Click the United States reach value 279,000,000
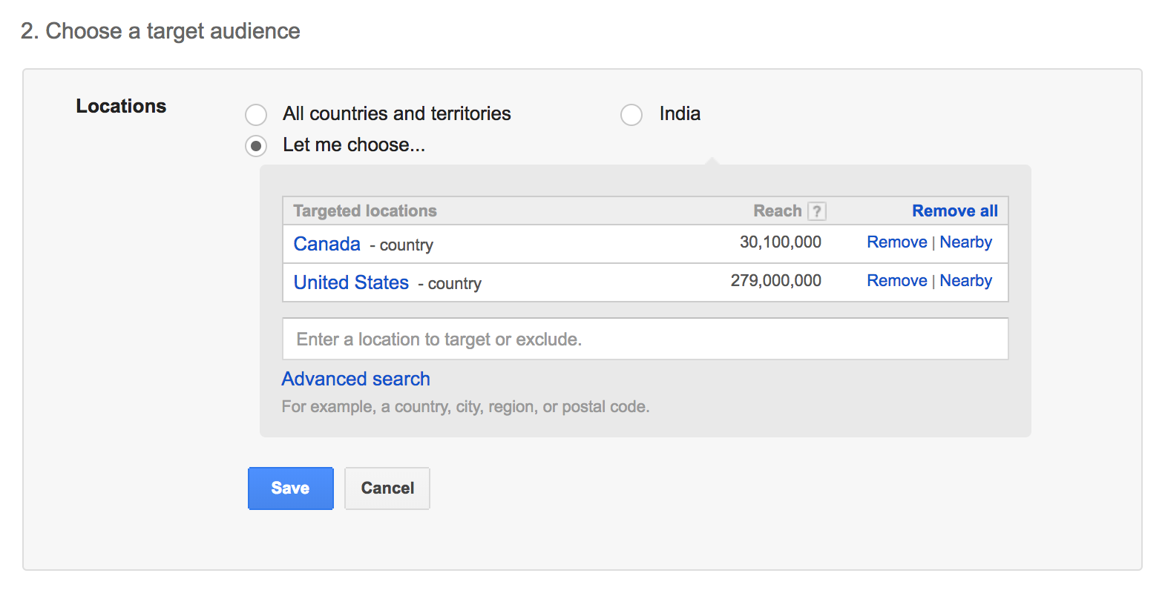This screenshot has height=593, width=1165. 775,281
